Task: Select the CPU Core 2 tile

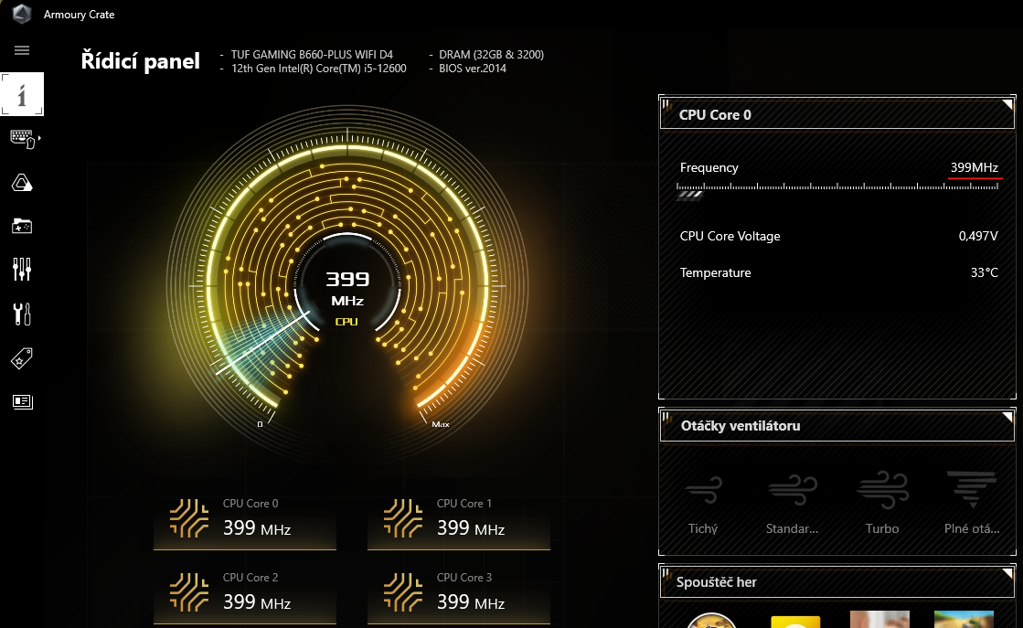Action: [245, 593]
